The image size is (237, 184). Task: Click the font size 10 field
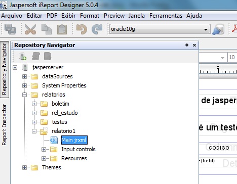[232, 58]
